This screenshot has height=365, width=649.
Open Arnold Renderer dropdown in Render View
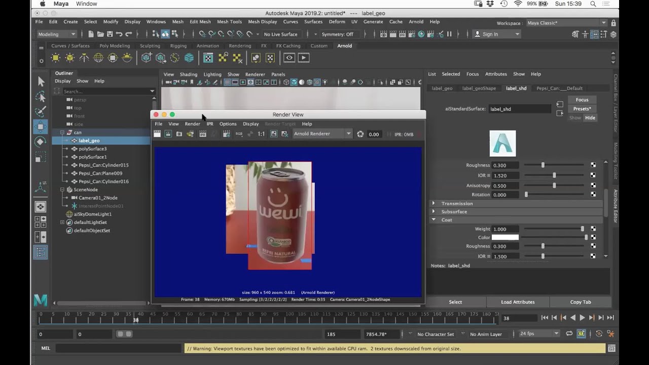pyautogui.click(x=322, y=134)
